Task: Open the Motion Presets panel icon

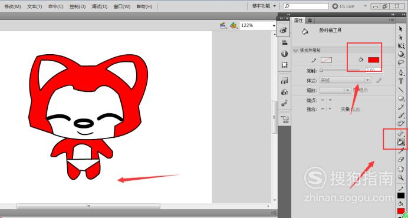Action: click(284, 103)
